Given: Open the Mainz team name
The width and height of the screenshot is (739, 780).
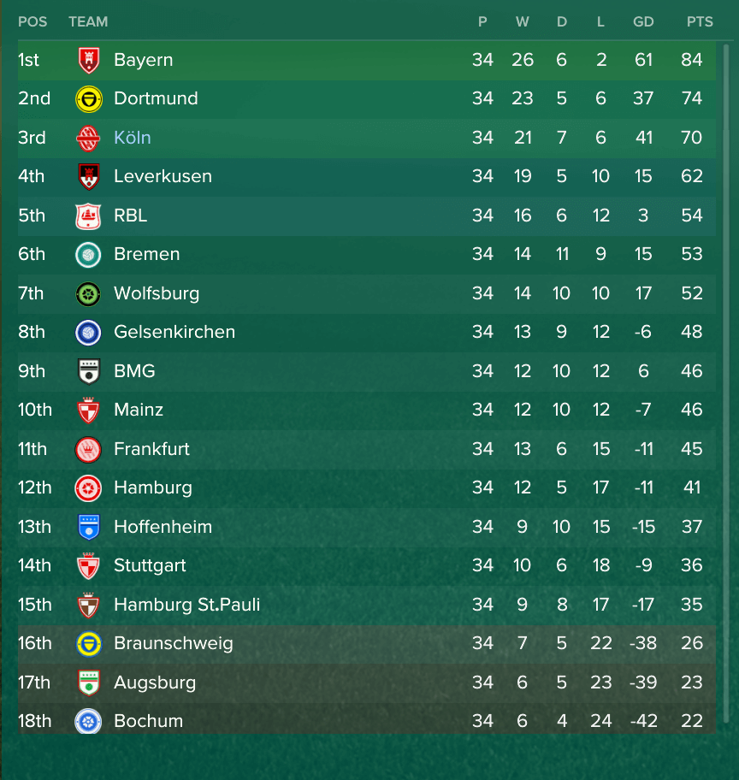Looking at the screenshot, I should (139, 410).
